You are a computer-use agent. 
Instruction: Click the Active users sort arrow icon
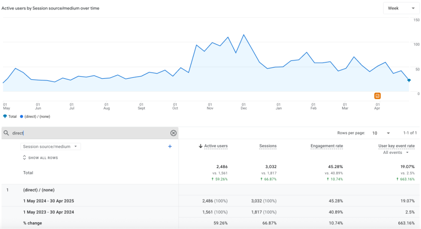pos(201,146)
